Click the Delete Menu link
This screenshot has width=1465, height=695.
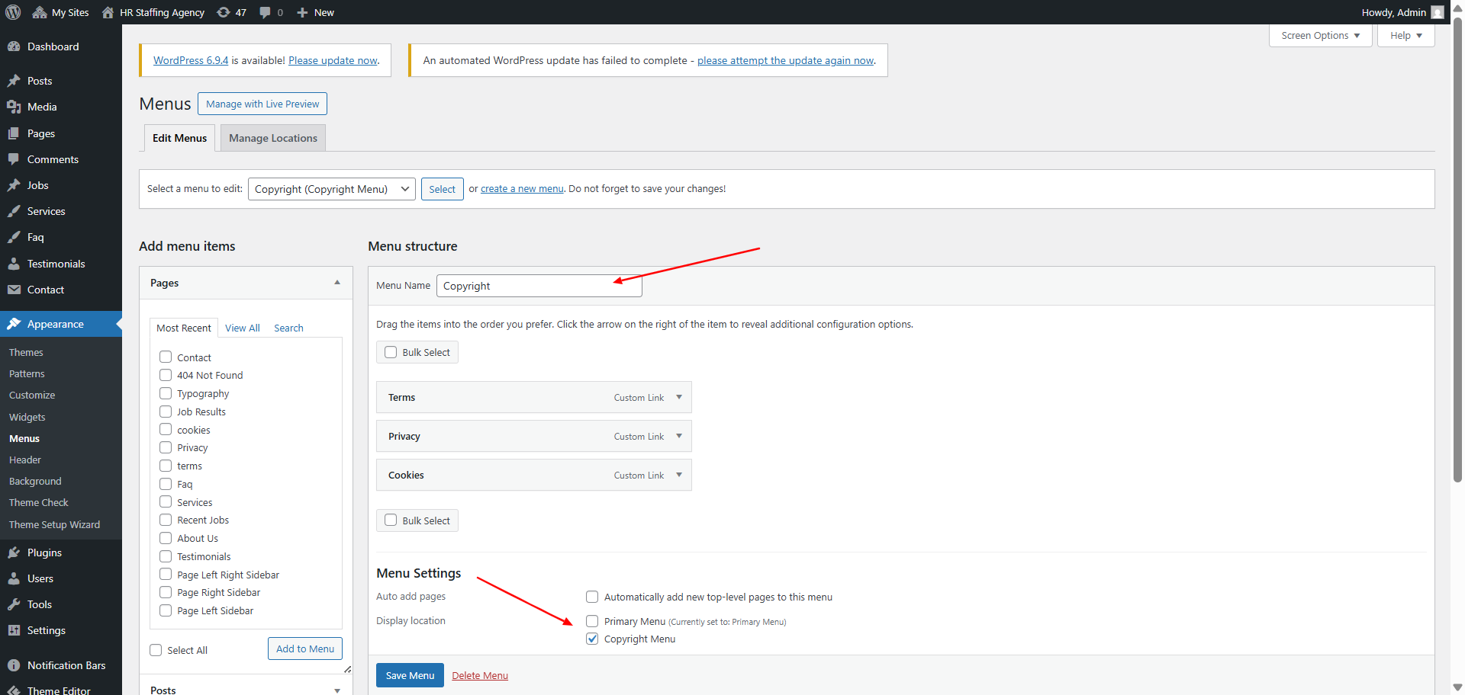479,675
